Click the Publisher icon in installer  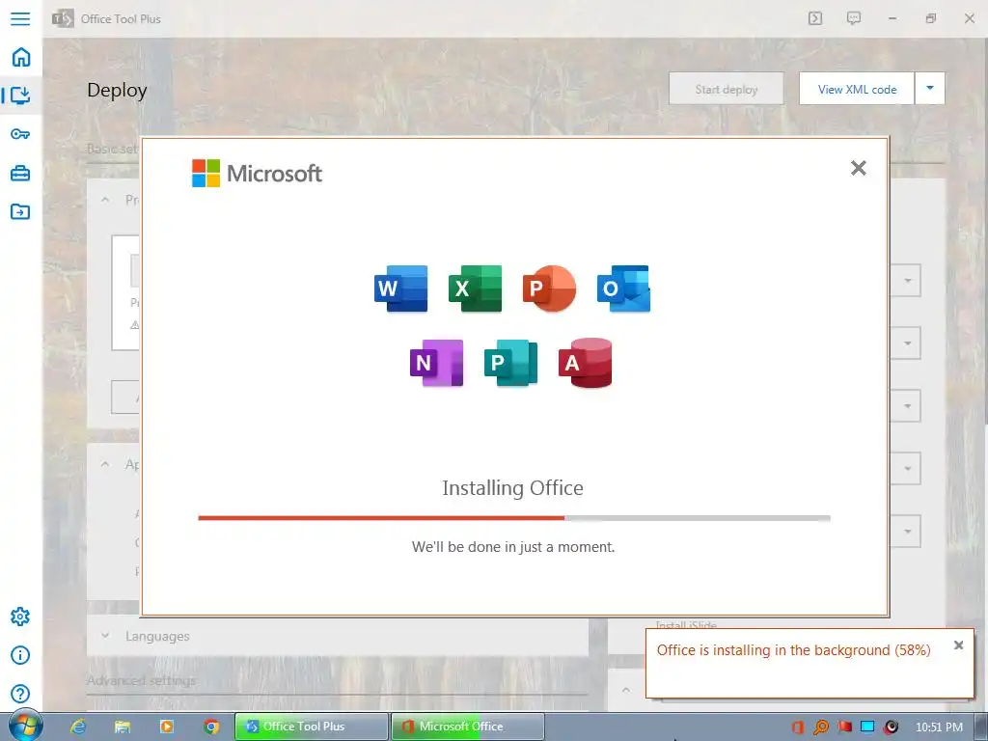(511, 363)
